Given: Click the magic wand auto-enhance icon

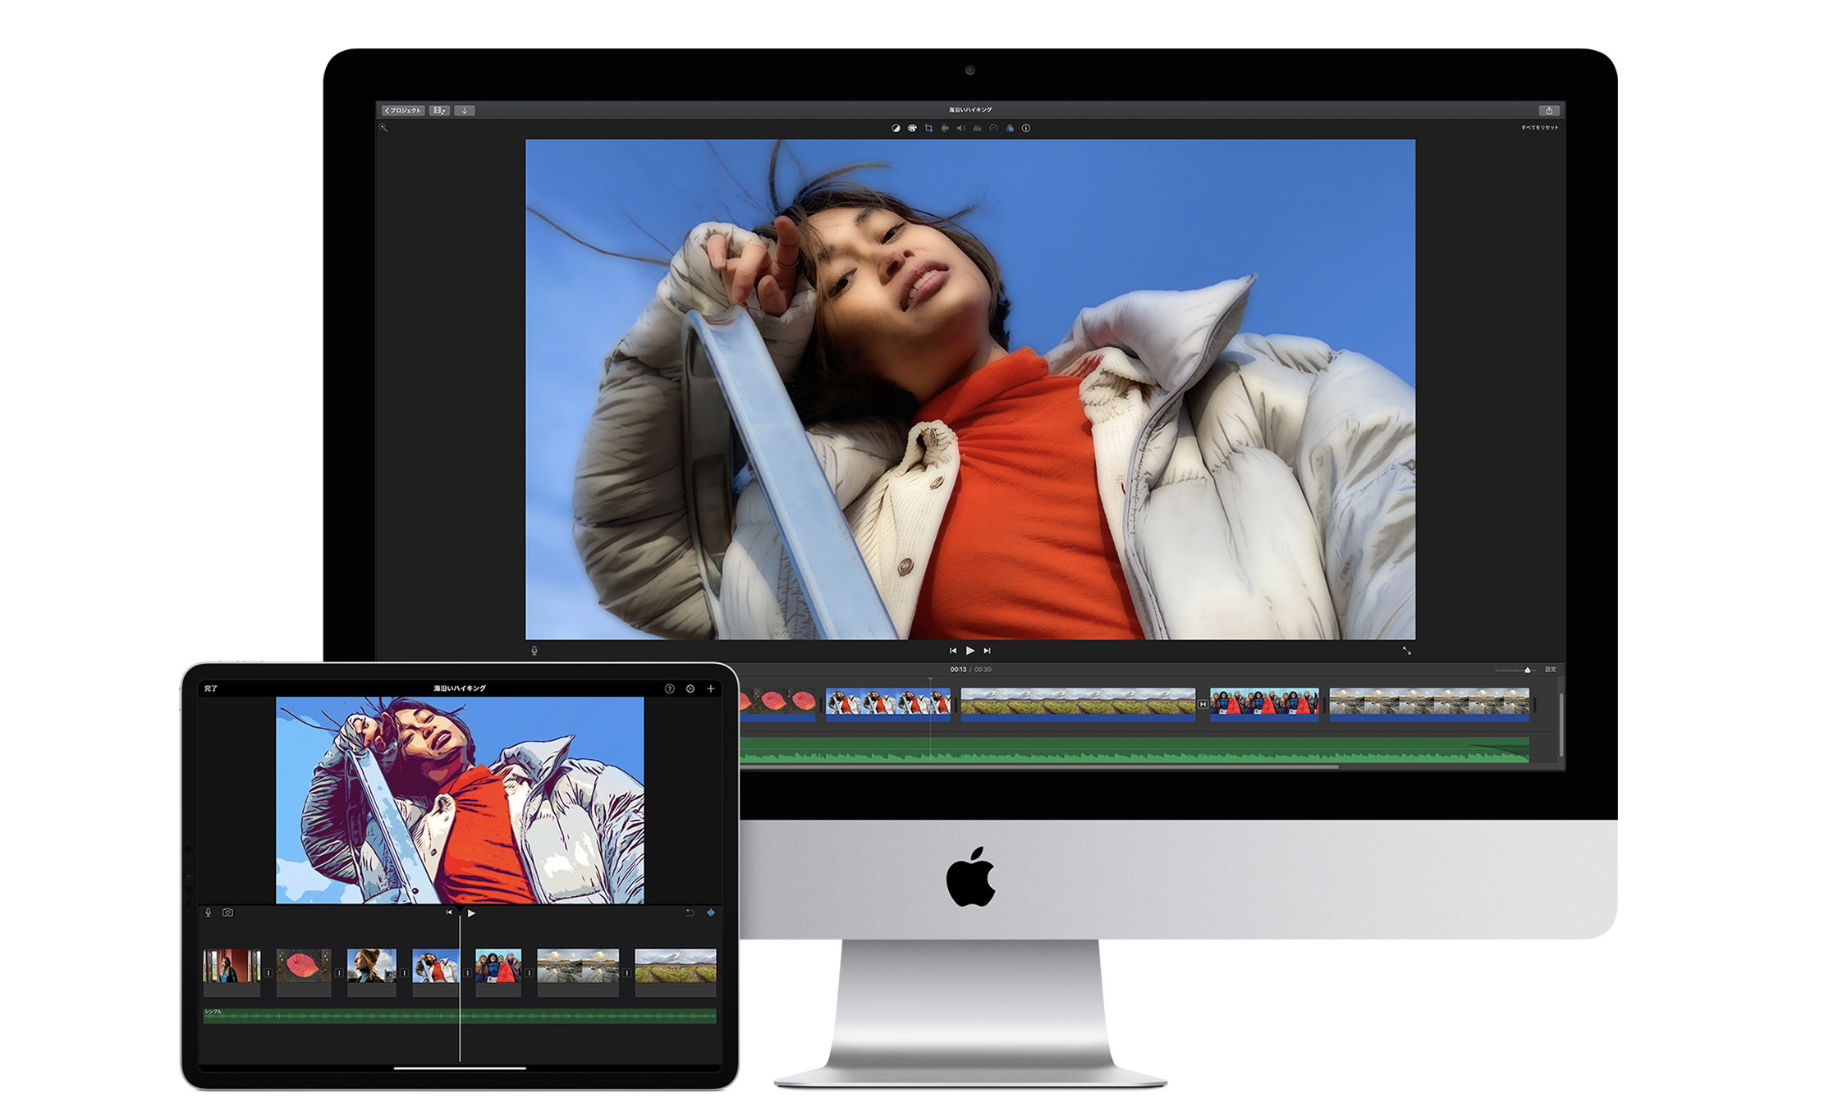Looking at the screenshot, I should (383, 127).
